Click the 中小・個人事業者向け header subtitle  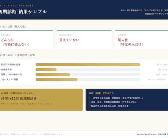(144, 11)
